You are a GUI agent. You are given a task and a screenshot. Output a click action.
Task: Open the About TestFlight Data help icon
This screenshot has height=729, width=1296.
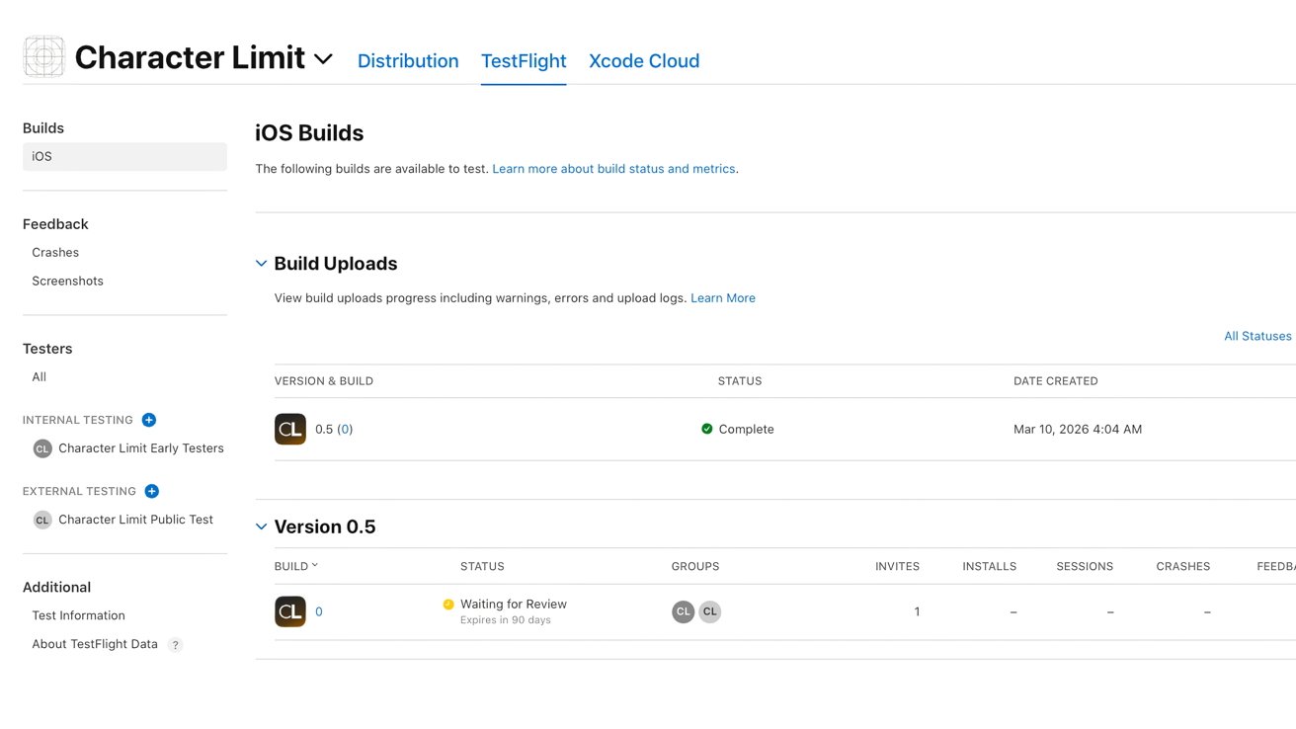(x=175, y=644)
